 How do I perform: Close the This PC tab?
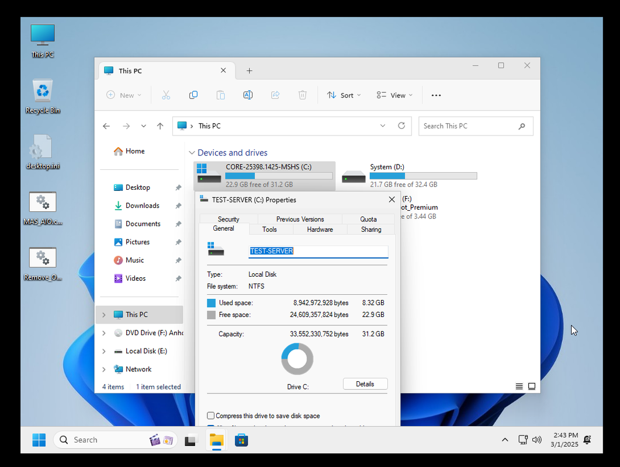[x=223, y=70]
